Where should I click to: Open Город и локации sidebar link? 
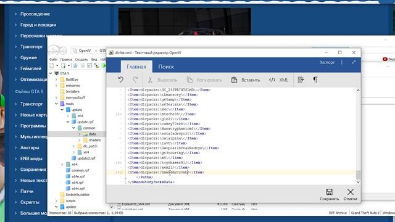[38, 25]
